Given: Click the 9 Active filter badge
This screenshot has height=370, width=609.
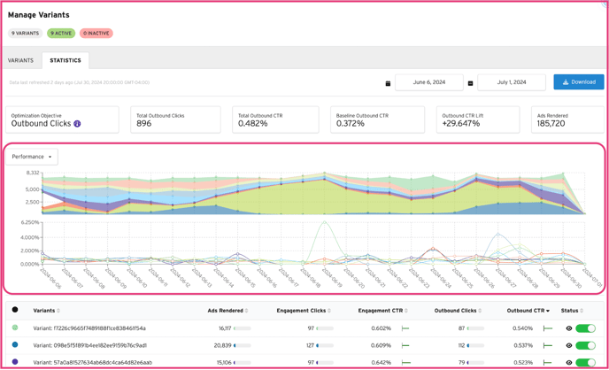Looking at the screenshot, I should (x=61, y=34).
